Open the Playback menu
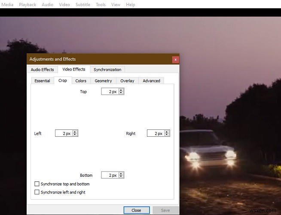Screen dimensions: 281x215 point(27,4)
